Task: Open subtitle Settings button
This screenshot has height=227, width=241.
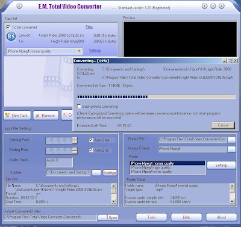Action: point(110,173)
